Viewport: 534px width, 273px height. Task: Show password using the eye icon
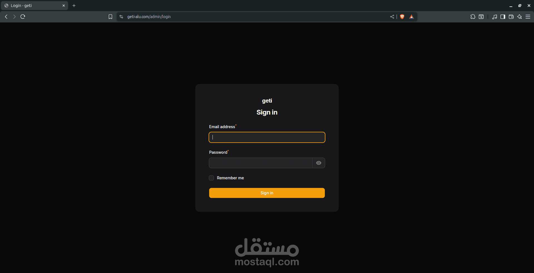tap(319, 163)
